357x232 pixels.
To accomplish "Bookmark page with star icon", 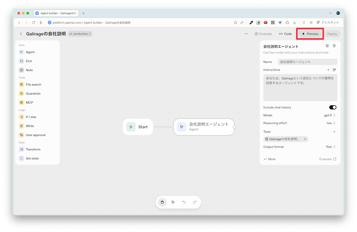I will (x=236, y=23).
